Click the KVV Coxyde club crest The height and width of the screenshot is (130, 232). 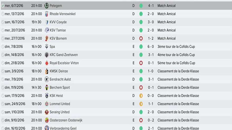(47, 22)
